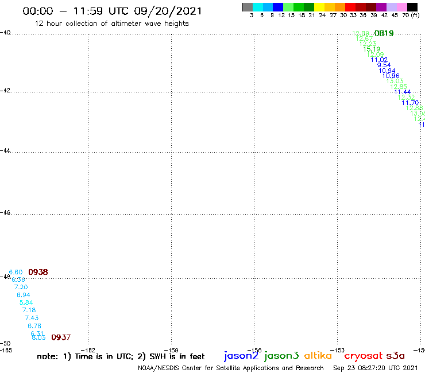This screenshot has width=425, height=373.
Task: Click the 6.60 wave height value
Action: click(16, 272)
